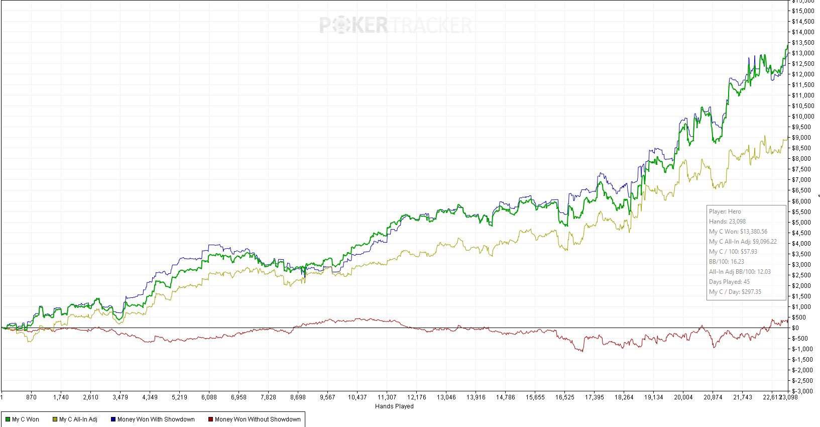The image size is (820, 427).
Task: Click the red Money Won Without Showdown swatch
Action: 211,419
